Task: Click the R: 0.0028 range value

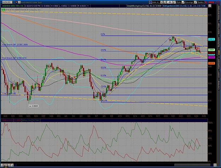Action: tap(82, 6)
